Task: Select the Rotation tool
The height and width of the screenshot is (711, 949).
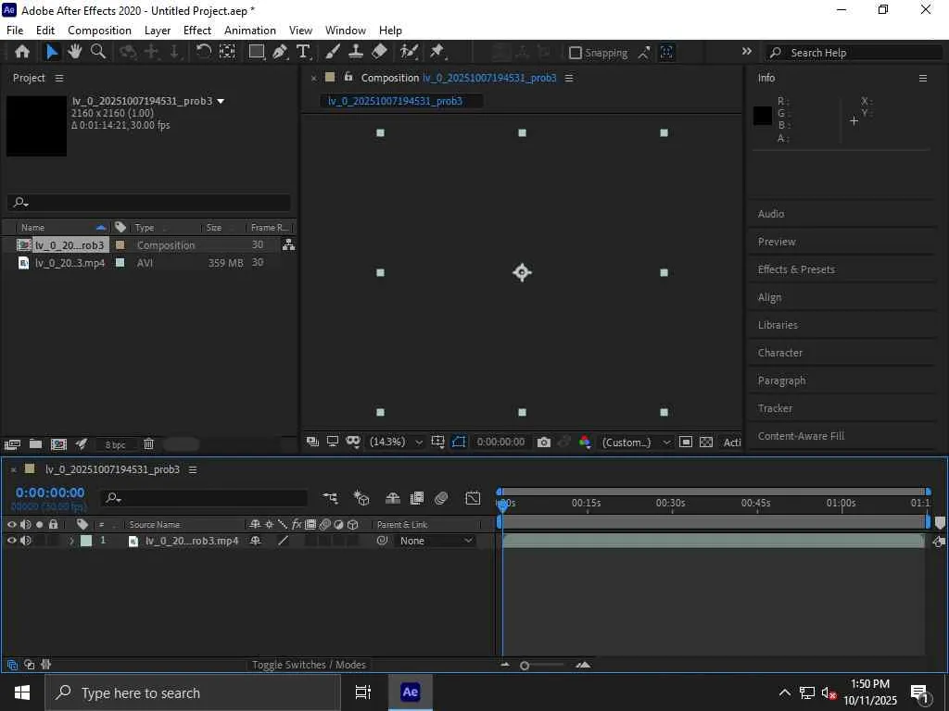Action: (203, 52)
